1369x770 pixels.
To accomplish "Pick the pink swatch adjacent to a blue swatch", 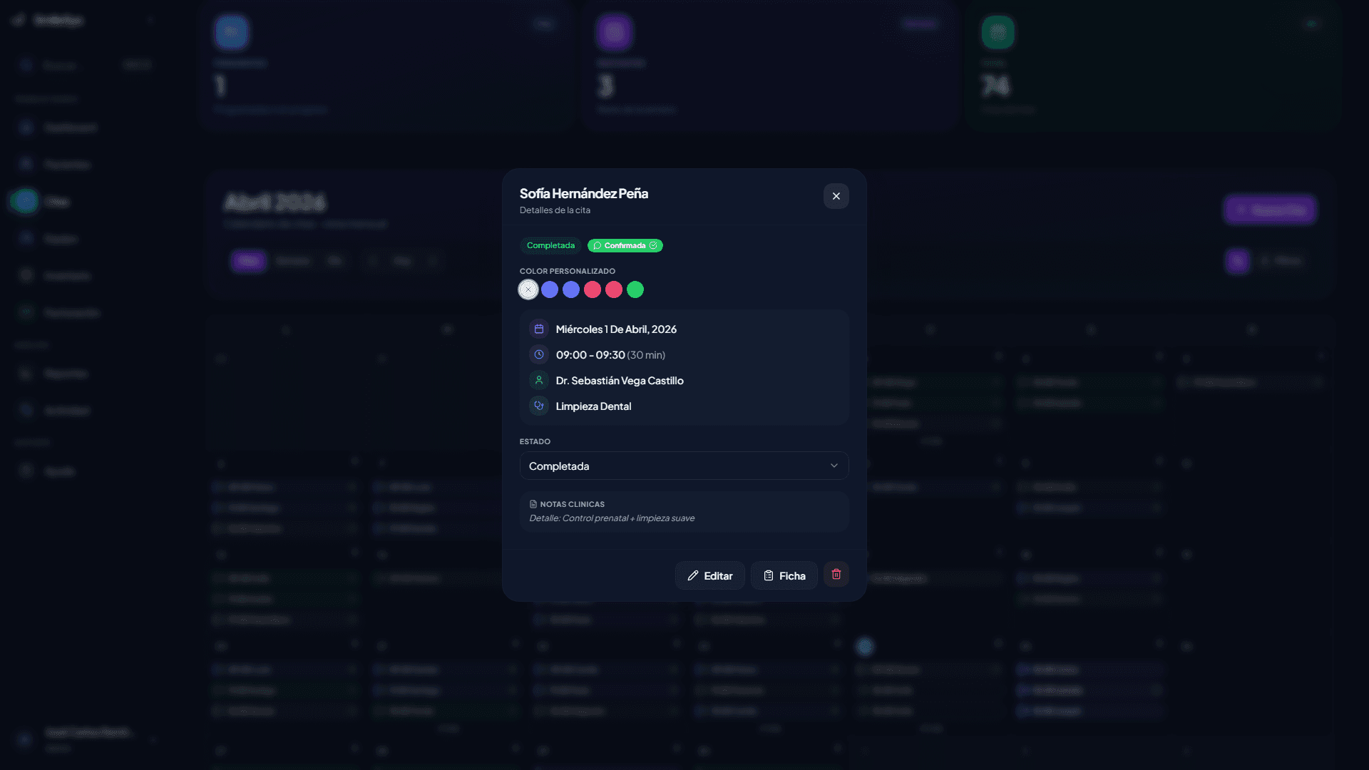I will tap(593, 289).
